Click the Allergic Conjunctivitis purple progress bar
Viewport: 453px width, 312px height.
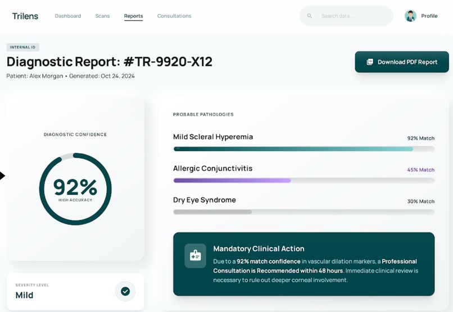304,181
